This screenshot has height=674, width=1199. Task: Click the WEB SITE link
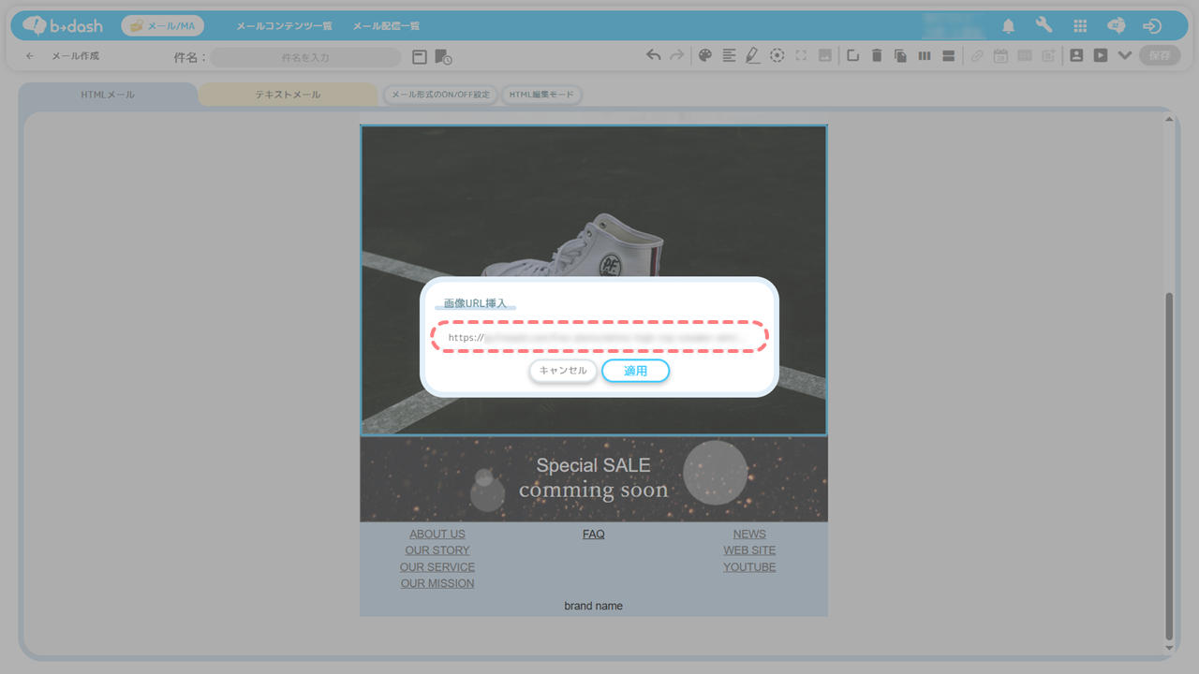749,550
